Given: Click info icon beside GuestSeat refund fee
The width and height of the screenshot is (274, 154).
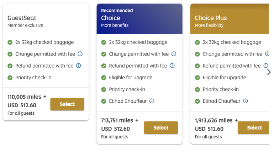Looking at the screenshot, I should [x=78, y=66].
